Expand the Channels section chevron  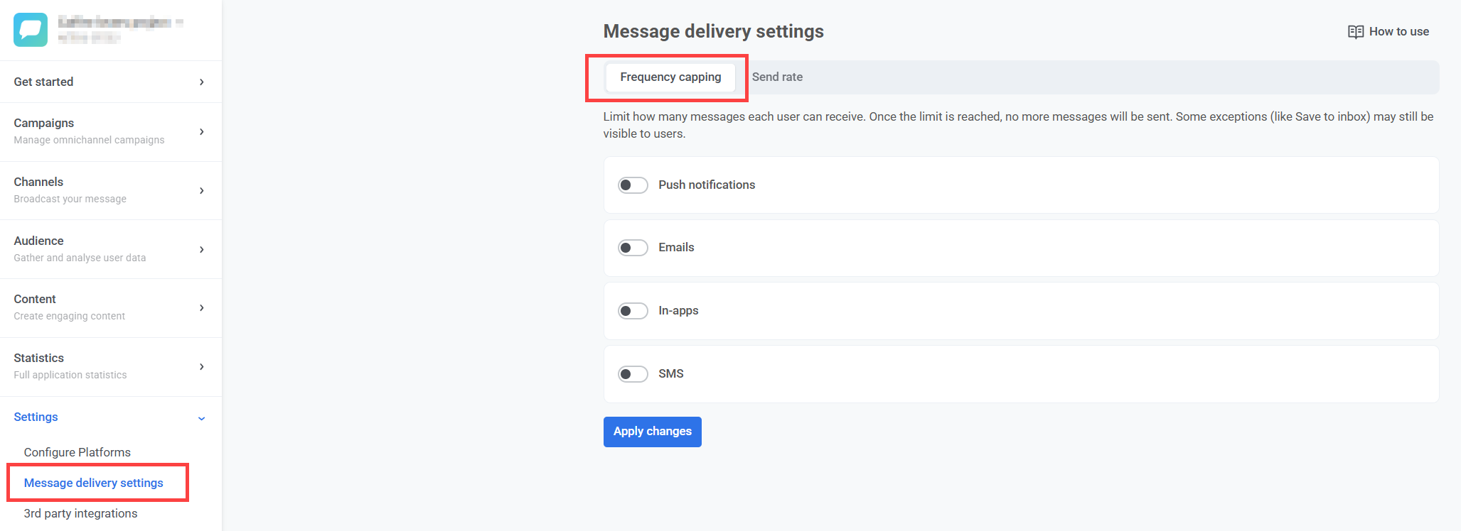pos(202,191)
